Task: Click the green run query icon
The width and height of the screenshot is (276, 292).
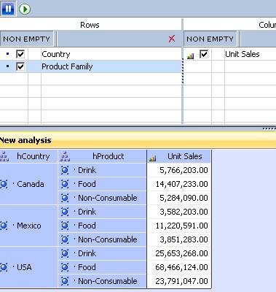Action: tap(25, 9)
